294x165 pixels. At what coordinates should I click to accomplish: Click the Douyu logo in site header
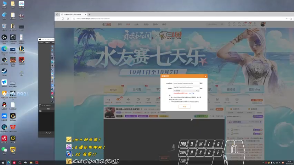[x=107, y=24]
